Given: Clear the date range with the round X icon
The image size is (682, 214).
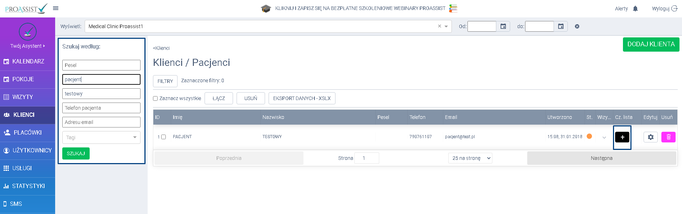Looking at the screenshot, I should click(577, 26).
